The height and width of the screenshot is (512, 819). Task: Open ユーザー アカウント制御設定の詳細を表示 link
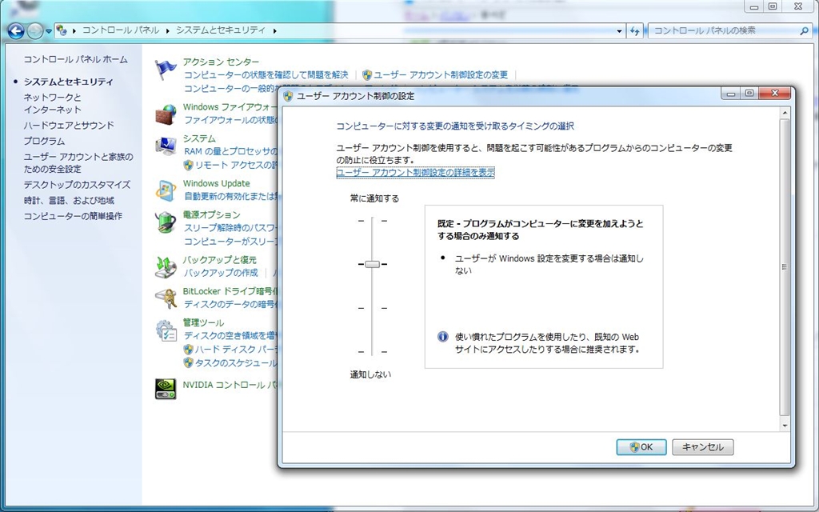[415, 173]
